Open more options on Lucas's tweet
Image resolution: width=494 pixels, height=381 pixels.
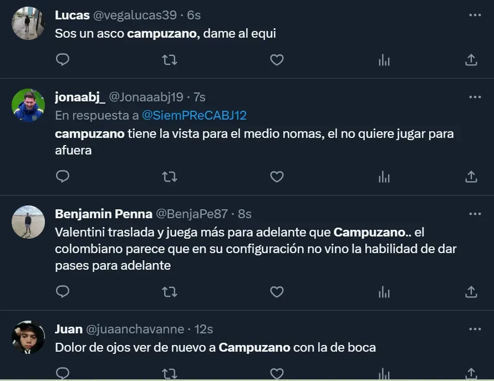[475, 15]
